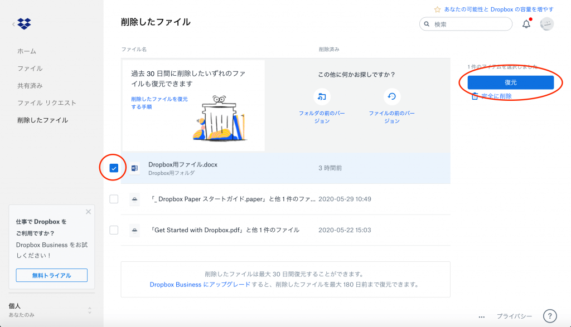Viewport: 571px width, 327px height.
Task: Click the 完全に削除 link
Action: pyautogui.click(x=496, y=96)
